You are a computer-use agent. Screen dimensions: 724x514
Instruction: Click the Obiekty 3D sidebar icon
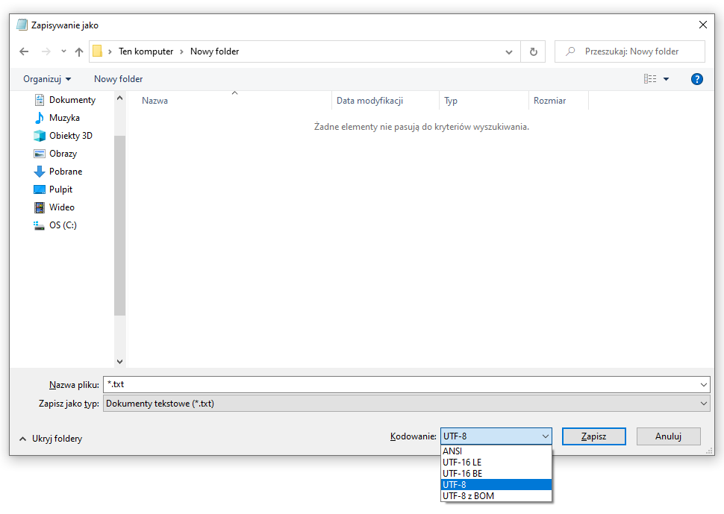click(x=39, y=135)
